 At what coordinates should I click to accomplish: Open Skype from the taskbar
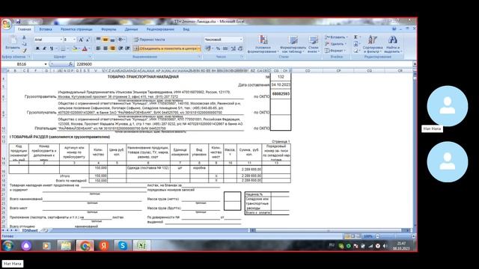[x=123, y=246]
